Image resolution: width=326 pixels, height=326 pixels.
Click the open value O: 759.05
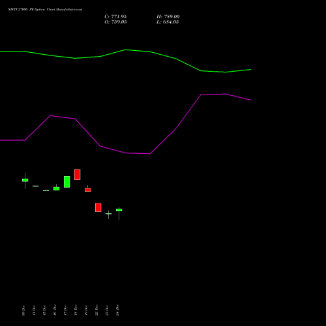pos(115,22)
